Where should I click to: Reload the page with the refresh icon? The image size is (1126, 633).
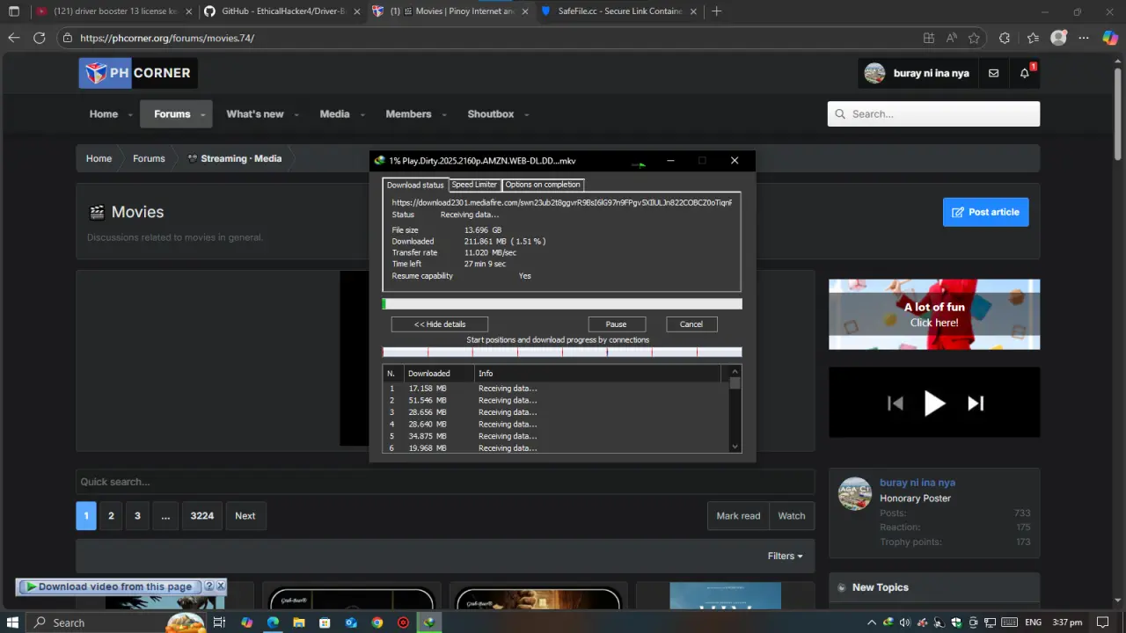click(39, 38)
